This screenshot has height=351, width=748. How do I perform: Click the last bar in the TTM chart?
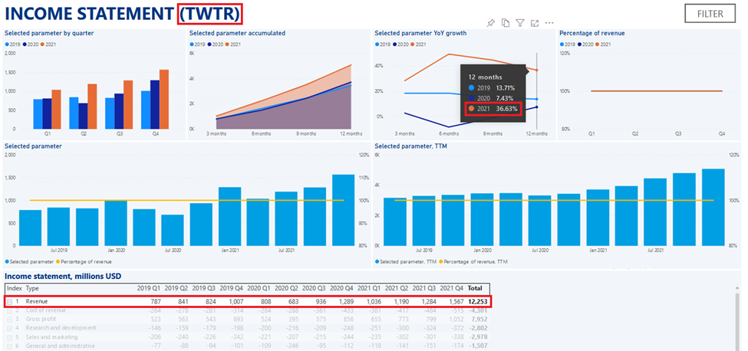click(x=713, y=207)
